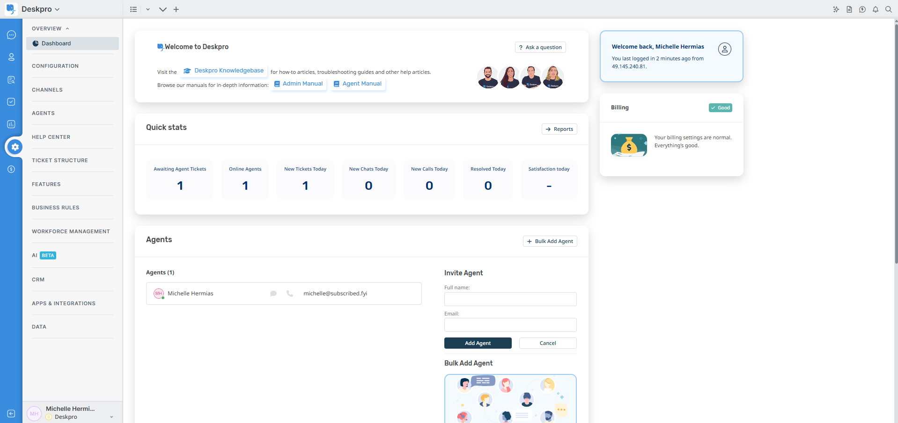Open APPS & INTEGRATIONS menu section
The width and height of the screenshot is (898, 423).
64,303
